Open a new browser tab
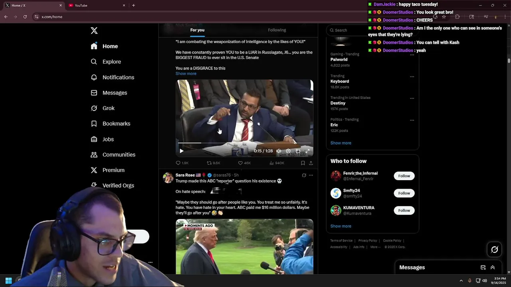 133,6
